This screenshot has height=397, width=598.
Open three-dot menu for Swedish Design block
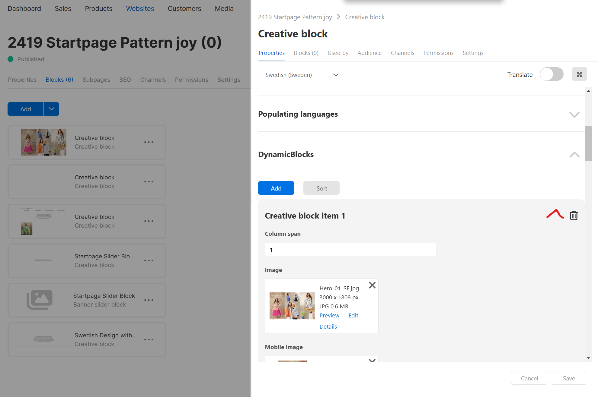(x=149, y=339)
